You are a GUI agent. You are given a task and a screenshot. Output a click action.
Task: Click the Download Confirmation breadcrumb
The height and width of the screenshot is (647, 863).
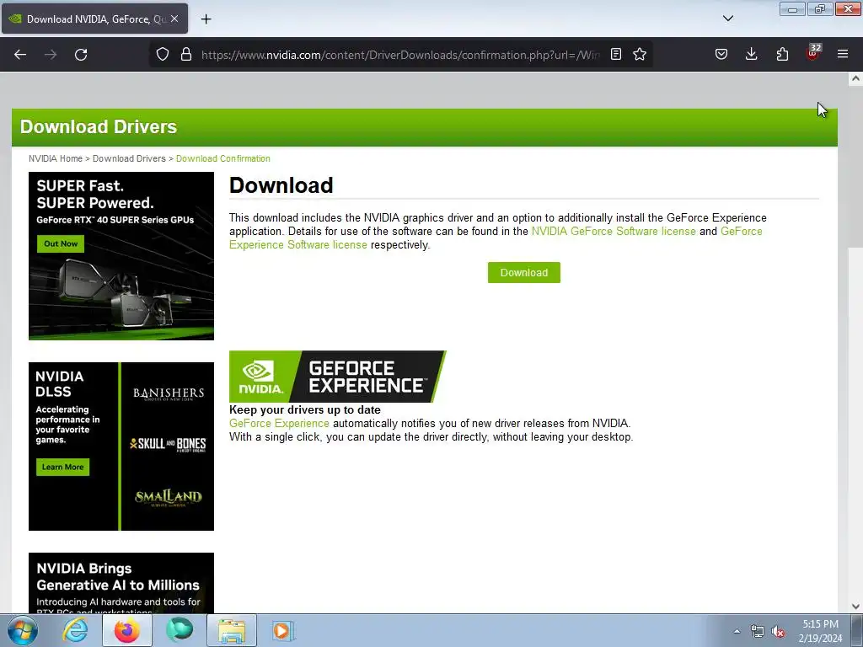[222, 158]
